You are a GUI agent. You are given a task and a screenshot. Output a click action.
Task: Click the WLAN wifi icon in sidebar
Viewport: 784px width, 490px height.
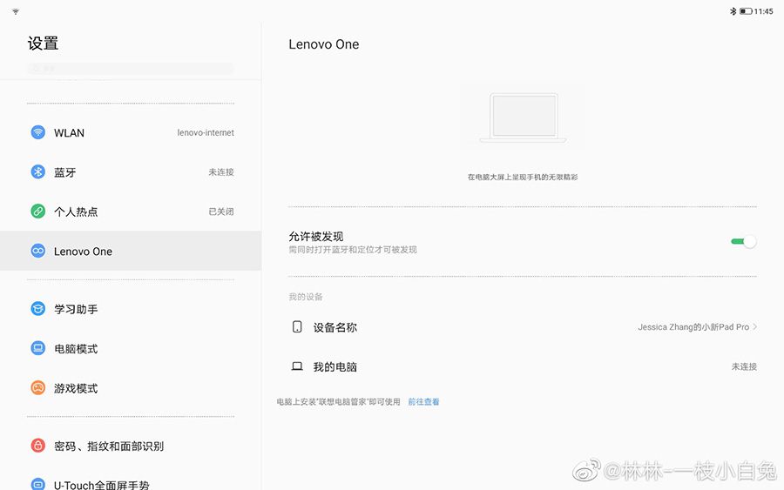(x=38, y=132)
